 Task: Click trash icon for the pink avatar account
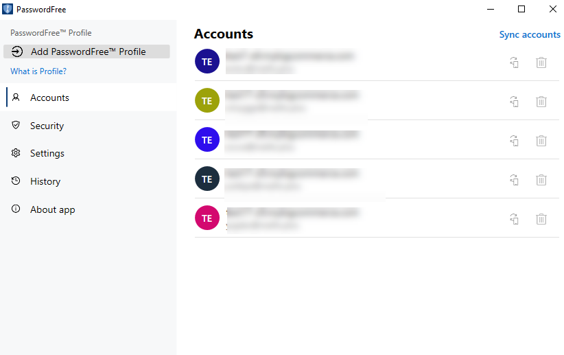(541, 219)
